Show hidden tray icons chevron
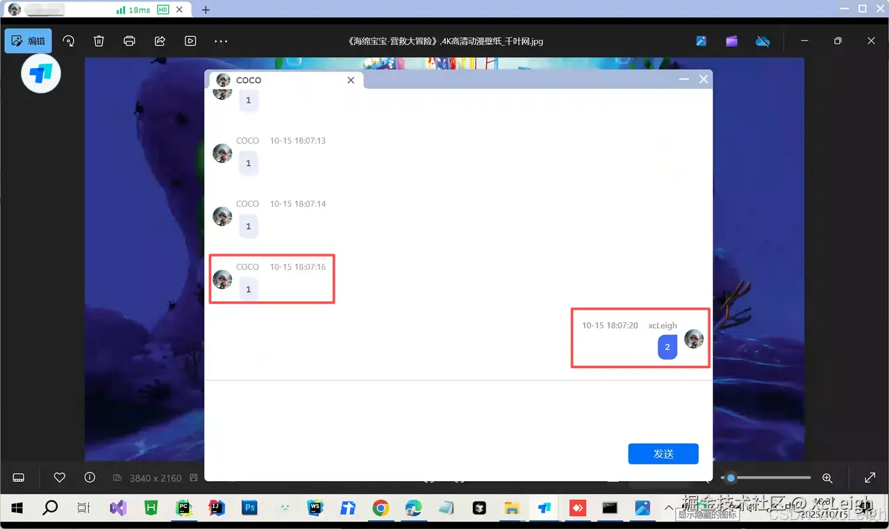 (669, 508)
